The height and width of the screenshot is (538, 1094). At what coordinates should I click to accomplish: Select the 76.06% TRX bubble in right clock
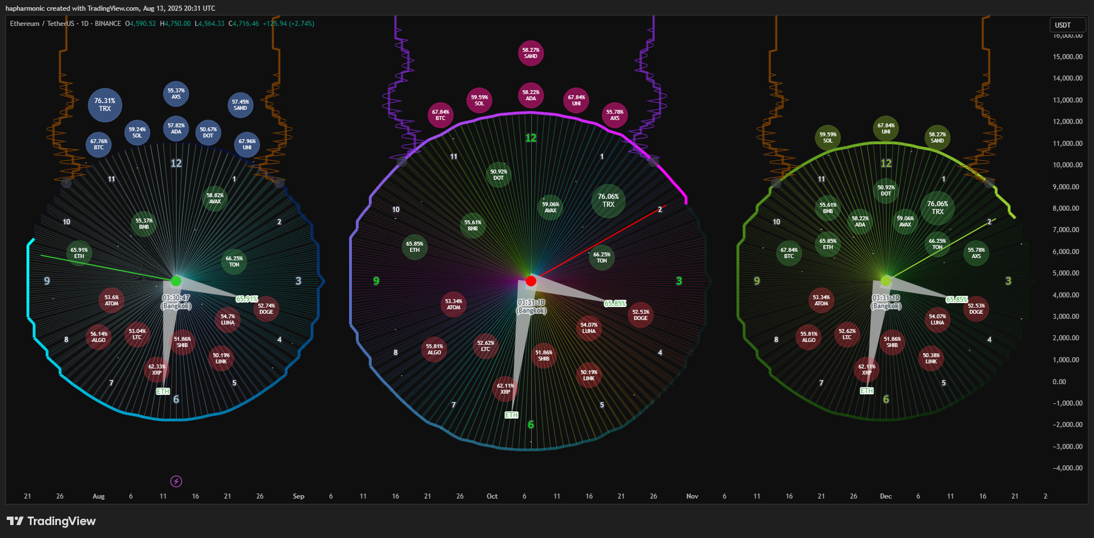937,208
